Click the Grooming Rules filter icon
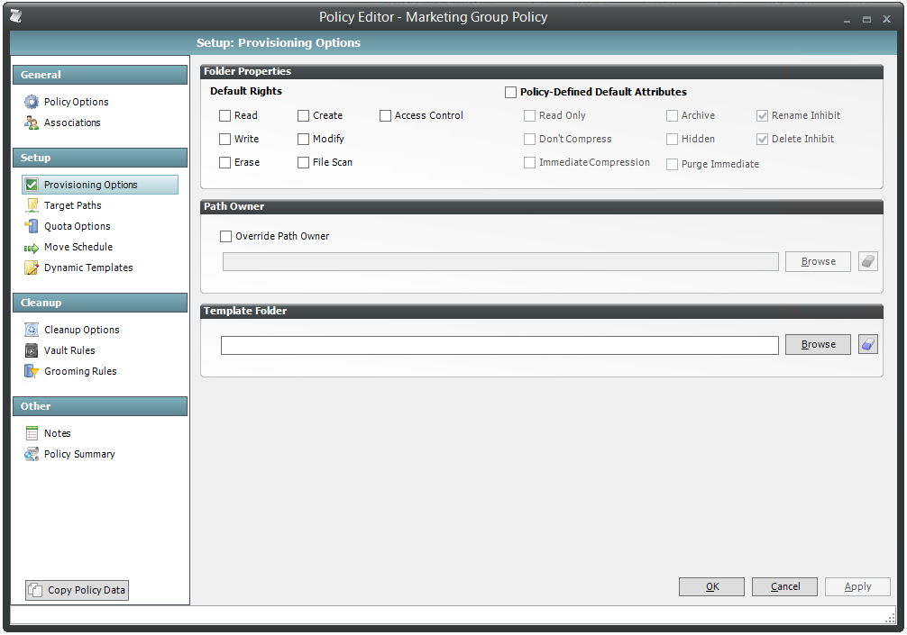This screenshot has width=907, height=635. tap(32, 371)
